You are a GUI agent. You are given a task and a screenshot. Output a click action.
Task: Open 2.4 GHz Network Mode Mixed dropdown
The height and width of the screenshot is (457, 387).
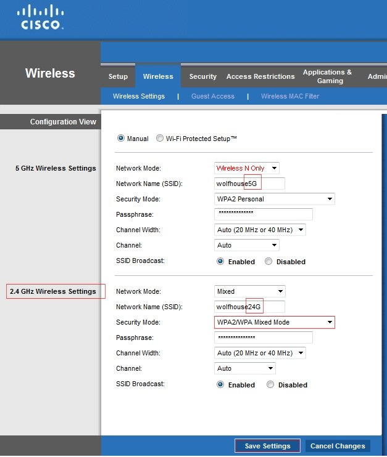click(x=250, y=291)
